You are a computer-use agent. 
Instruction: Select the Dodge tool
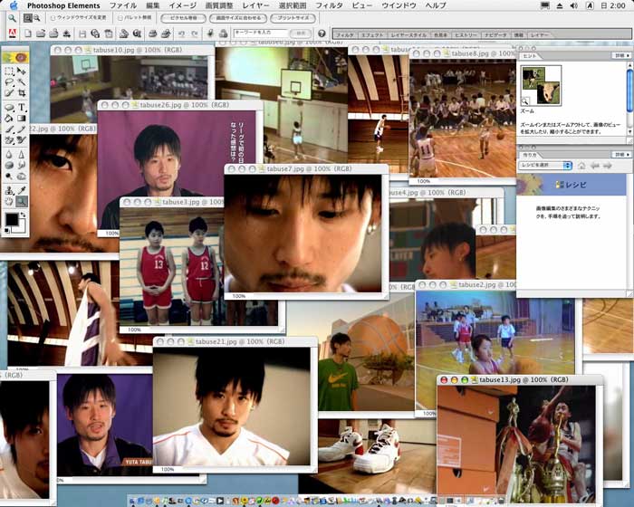click(9, 177)
